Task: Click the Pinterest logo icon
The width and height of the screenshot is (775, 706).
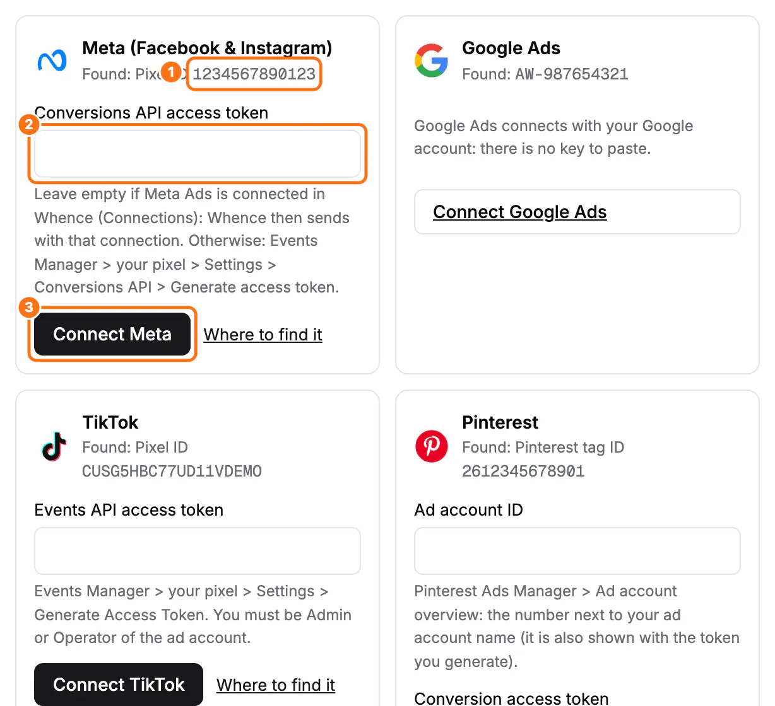Action: pyautogui.click(x=432, y=446)
